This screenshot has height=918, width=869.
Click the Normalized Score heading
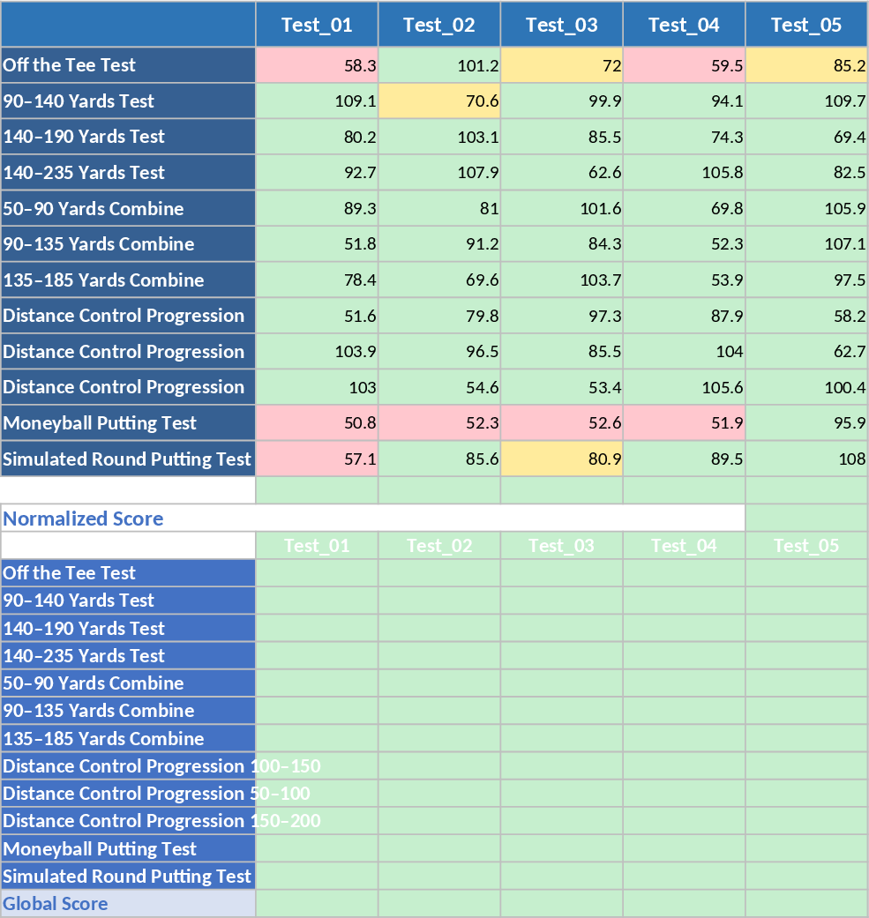coord(79,519)
